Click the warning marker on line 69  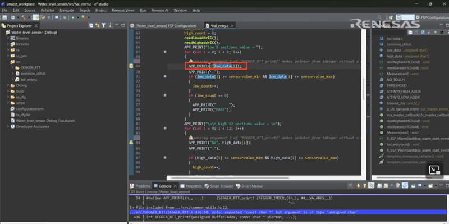pos(131,66)
